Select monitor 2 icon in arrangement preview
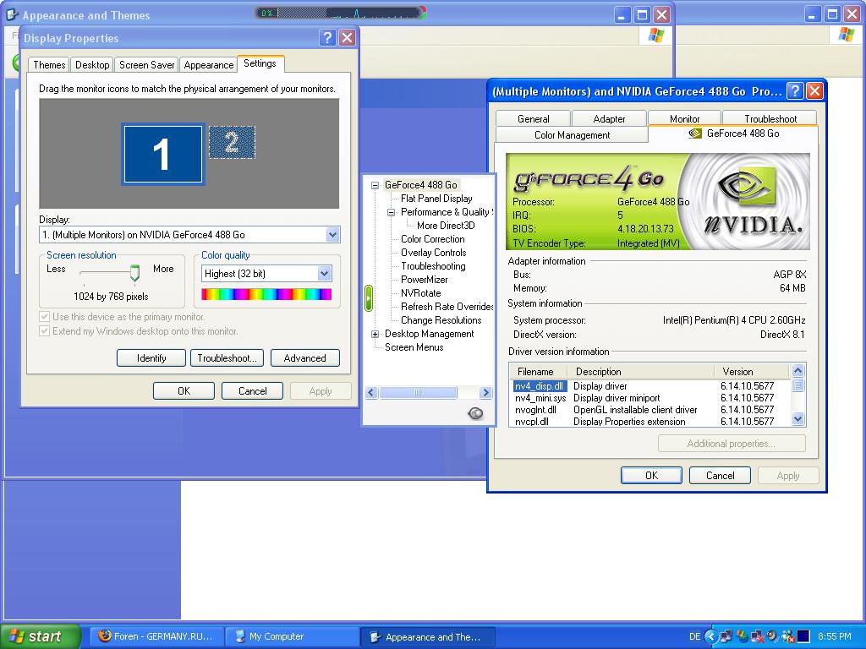Image resolution: width=866 pixels, height=649 pixels. pyautogui.click(x=232, y=142)
